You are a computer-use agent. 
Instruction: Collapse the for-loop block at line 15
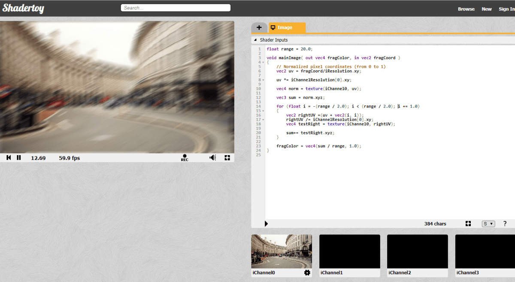tap(263, 111)
